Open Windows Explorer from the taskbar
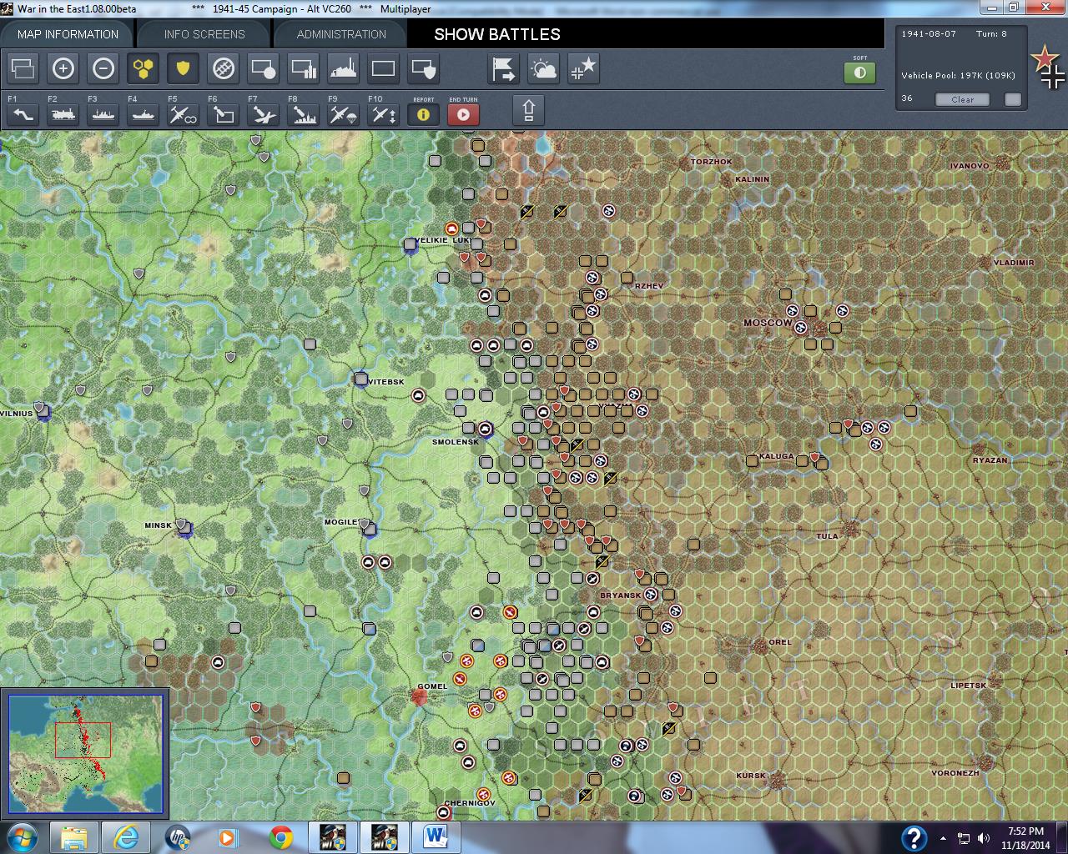Screen dimensions: 1068x854 tap(74, 837)
